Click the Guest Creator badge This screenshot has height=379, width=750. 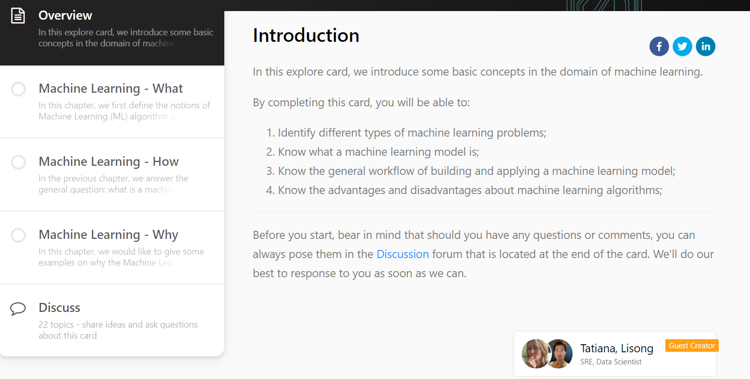pos(692,346)
